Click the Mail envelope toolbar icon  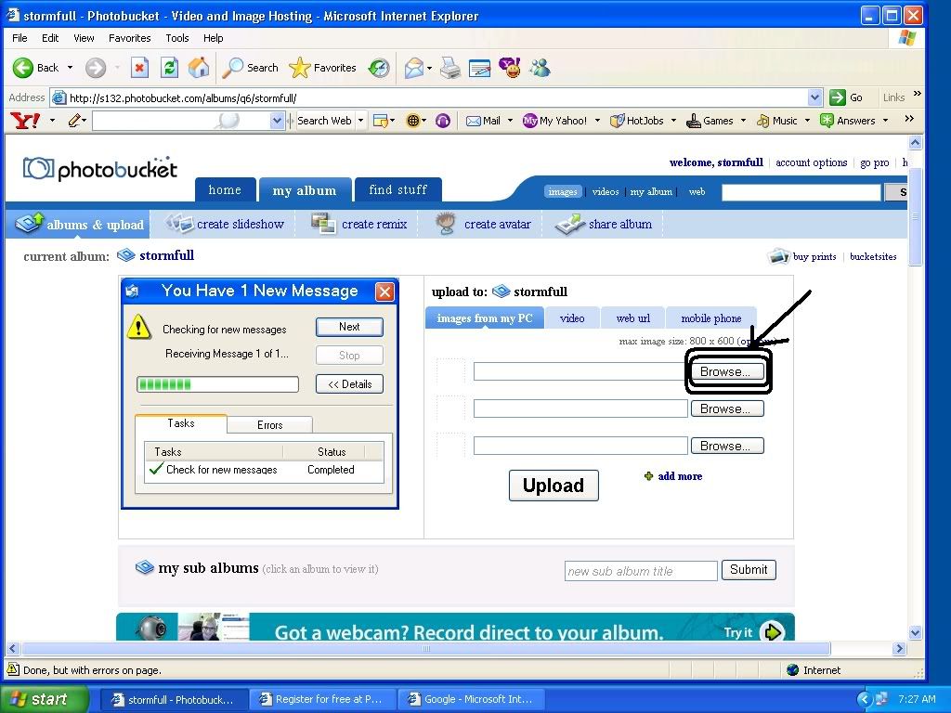(x=413, y=68)
